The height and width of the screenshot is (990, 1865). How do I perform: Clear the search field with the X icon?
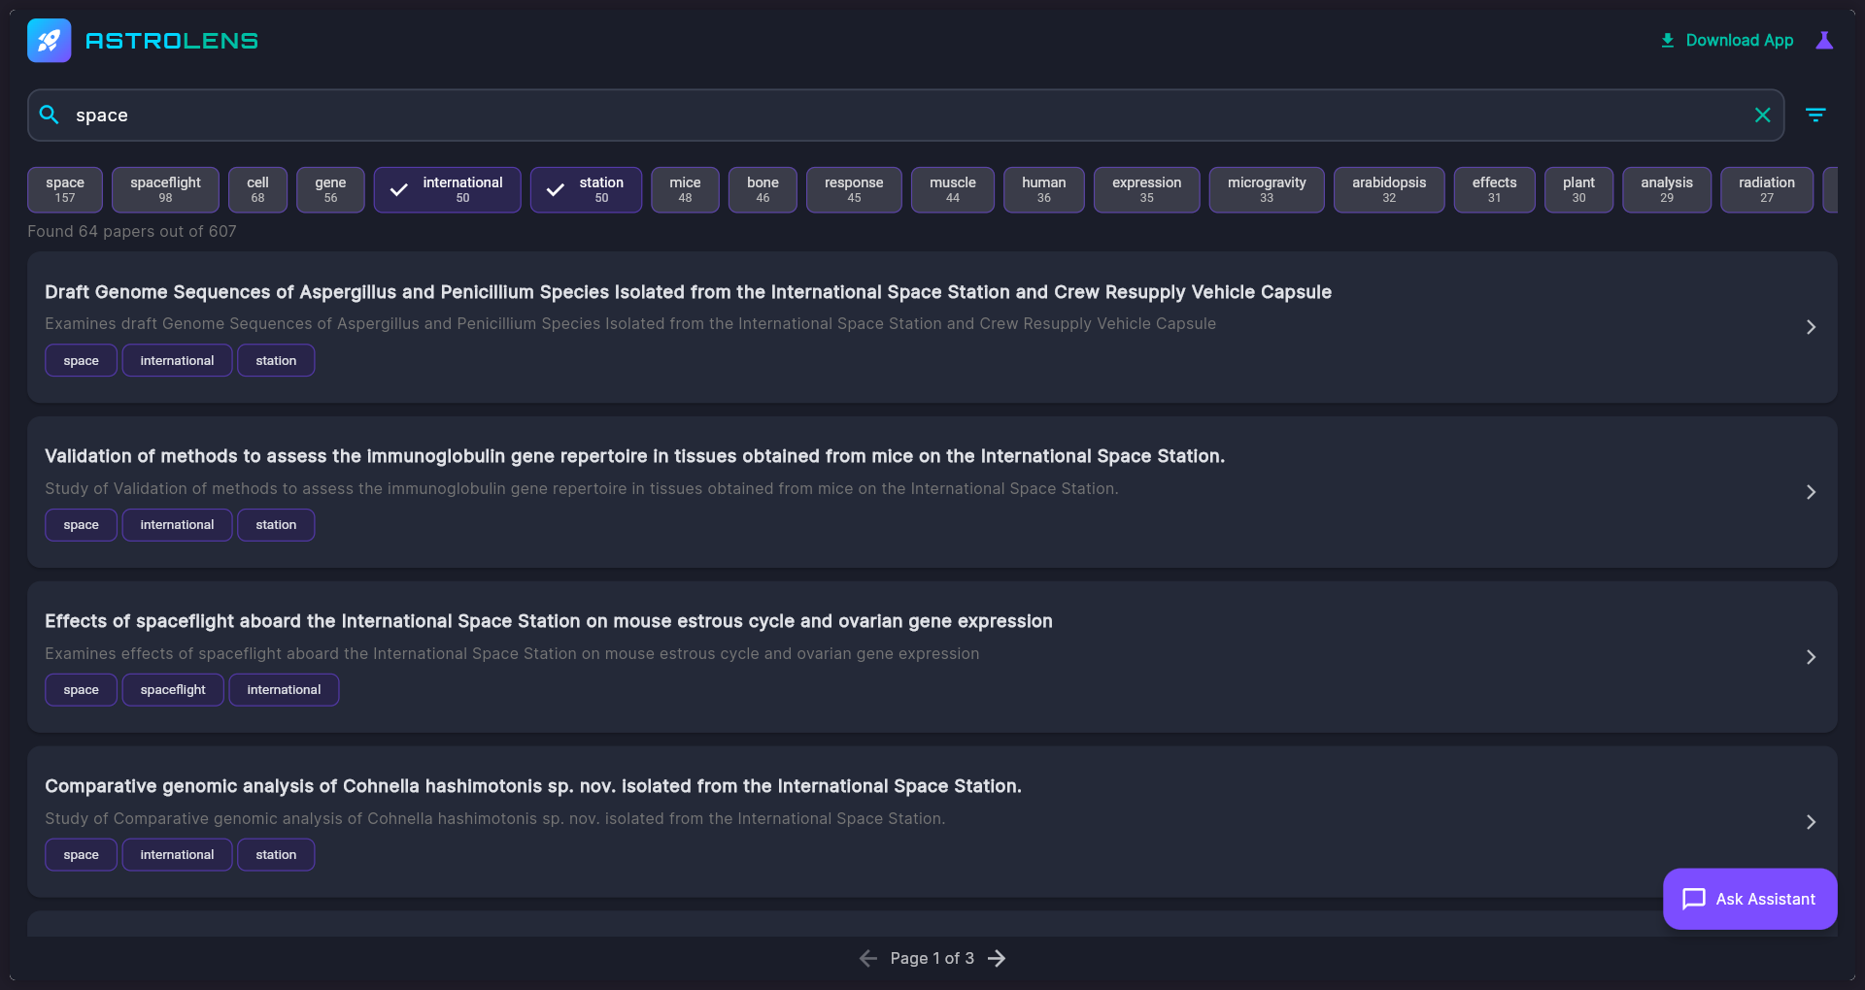click(x=1762, y=115)
